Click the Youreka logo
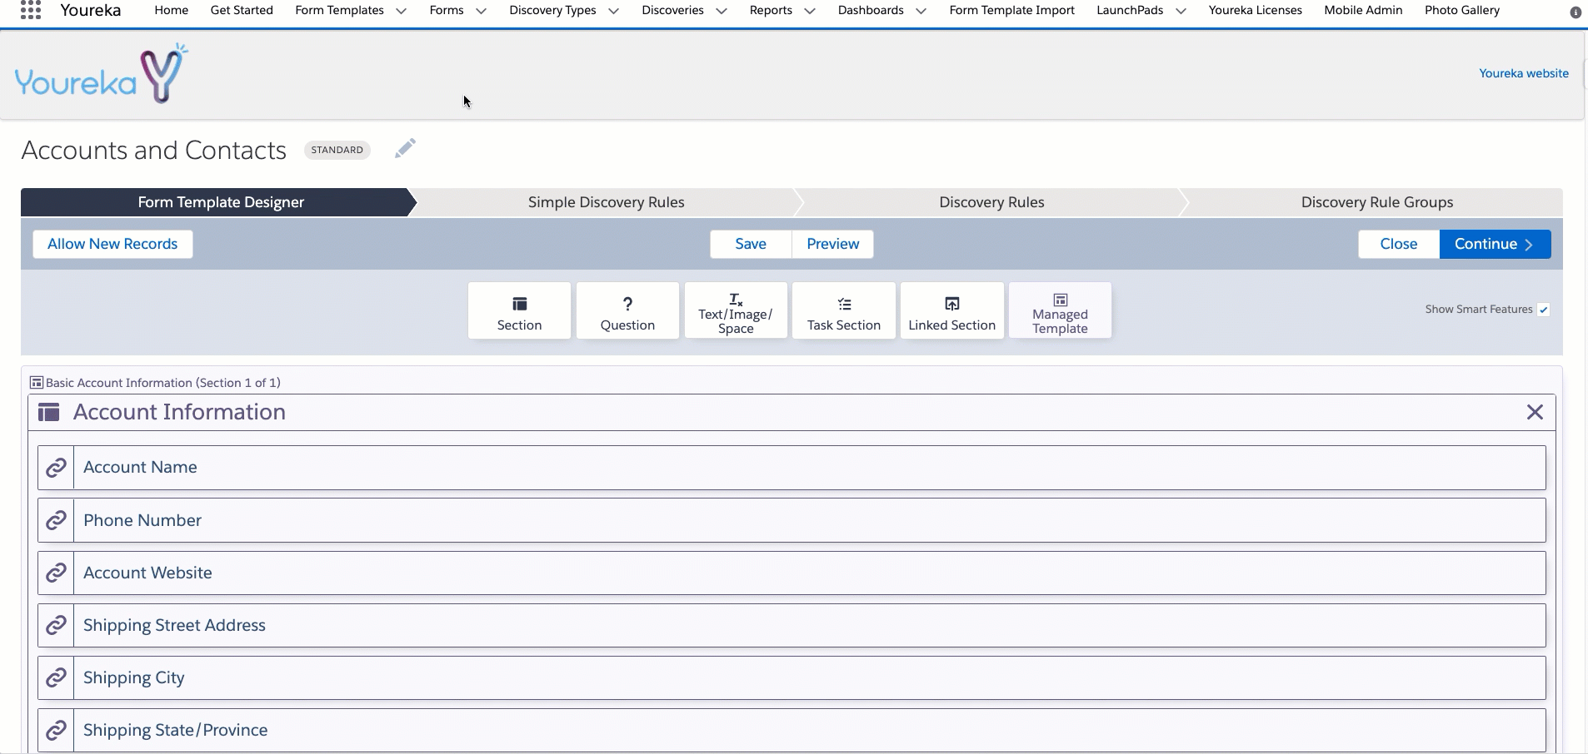The height and width of the screenshot is (754, 1588). [x=102, y=74]
